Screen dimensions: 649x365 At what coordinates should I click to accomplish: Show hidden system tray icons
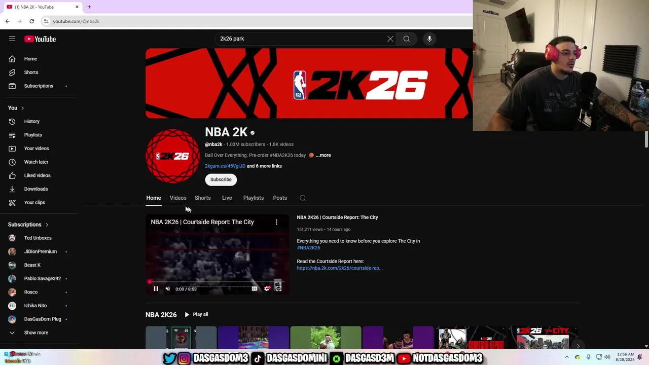(x=567, y=357)
